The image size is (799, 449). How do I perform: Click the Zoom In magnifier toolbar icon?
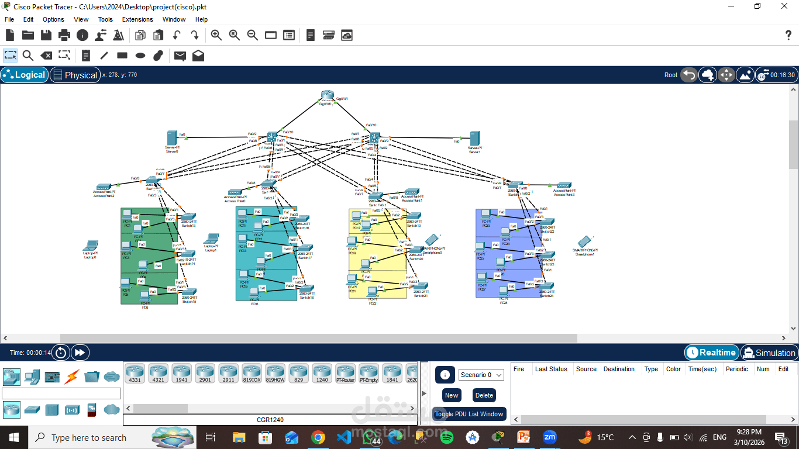pos(216,35)
